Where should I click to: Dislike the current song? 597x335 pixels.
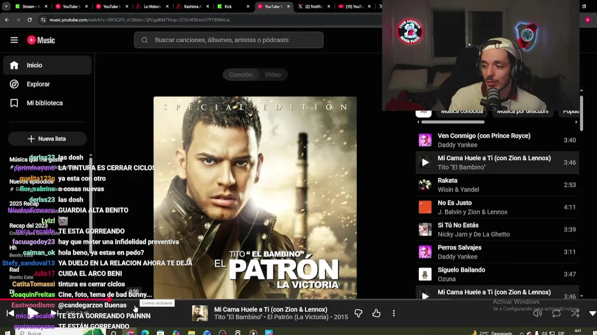coord(358,314)
